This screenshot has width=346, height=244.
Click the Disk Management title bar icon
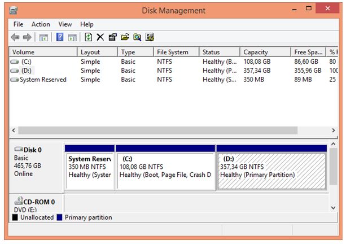pos(14,10)
